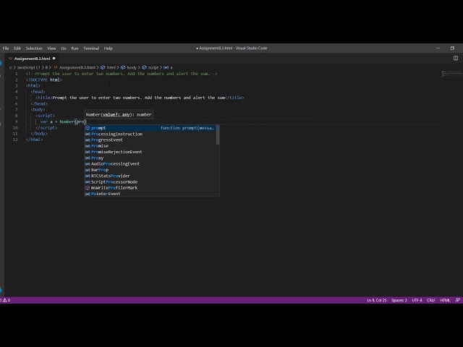The width and height of the screenshot is (463, 347).
Task: Open the script breadcrumb element
Action: pyautogui.click(x=150, y=67)
